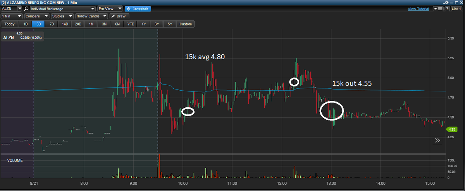
Task: Toggle the Crosshair mode button
Action: (138, 9)
